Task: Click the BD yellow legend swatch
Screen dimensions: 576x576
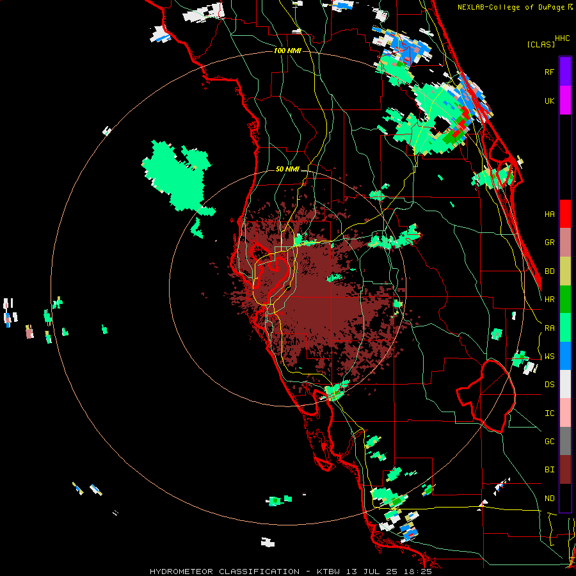Action: click(x=565, y=271)
